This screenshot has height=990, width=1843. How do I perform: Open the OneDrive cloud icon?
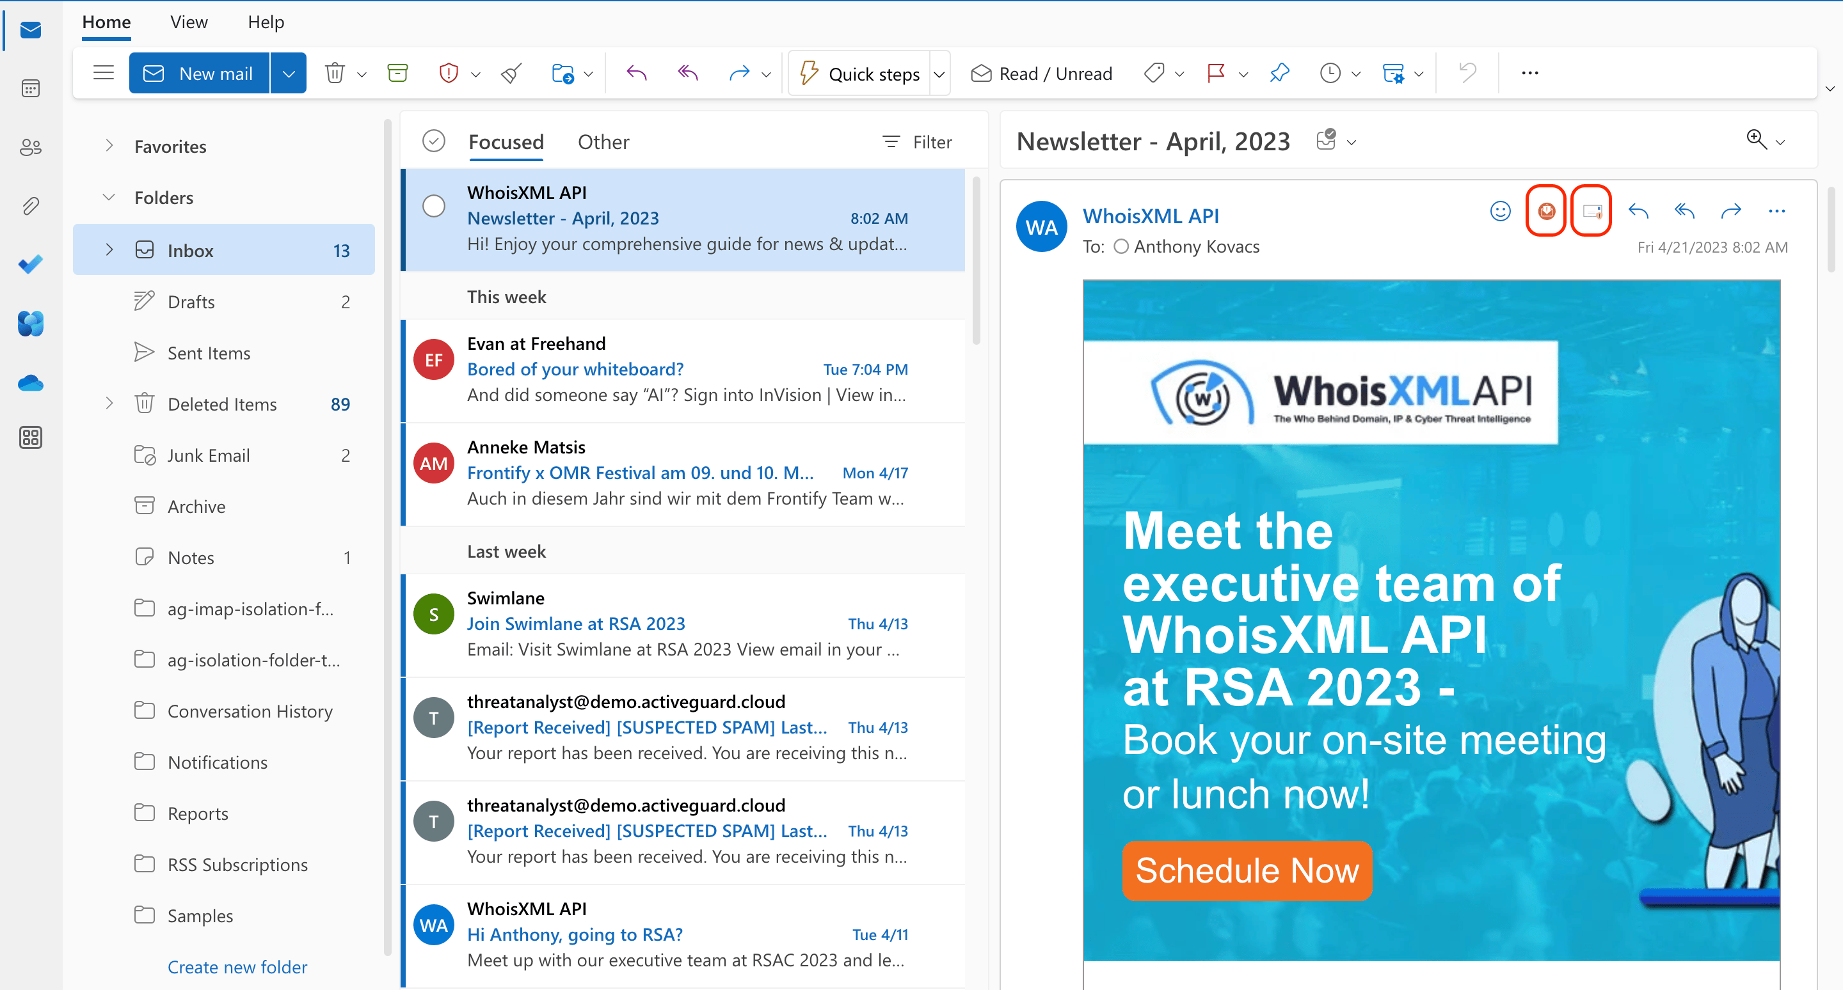[31, 384]
